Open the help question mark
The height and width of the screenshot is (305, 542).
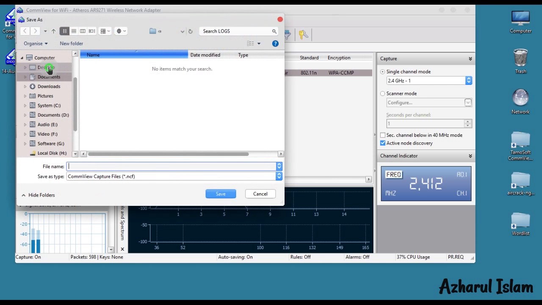275,43
